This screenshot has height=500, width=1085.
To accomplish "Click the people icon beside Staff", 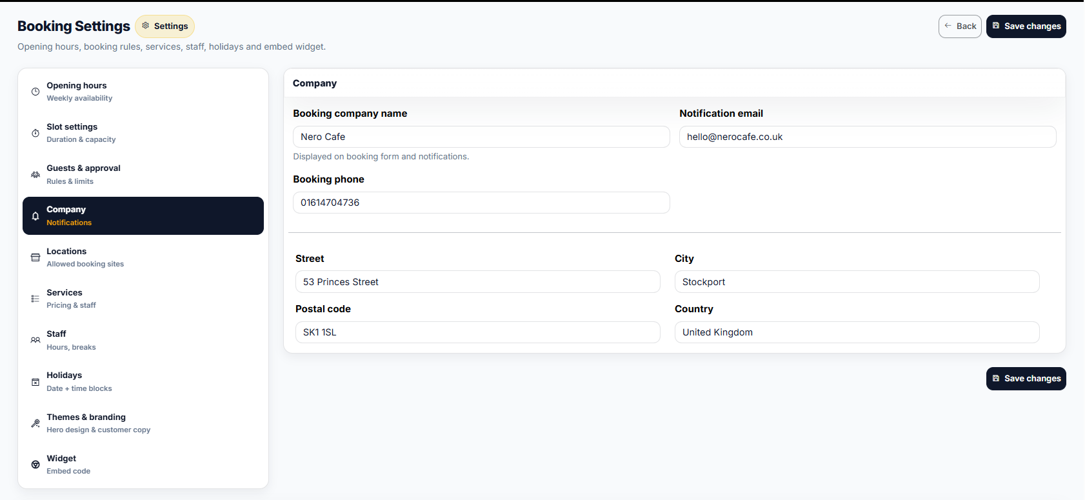I will [x=35, y=340].
